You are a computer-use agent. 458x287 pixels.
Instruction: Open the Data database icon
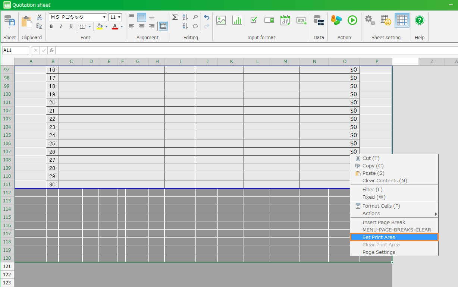(319, 20)
